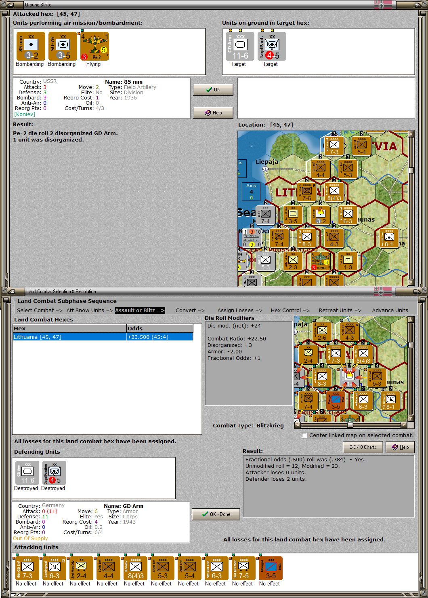Viewport: 428px width, 598px height.
Task: Click the GD Arm 11-6 target unit
Action: click(x=240, y=46)
